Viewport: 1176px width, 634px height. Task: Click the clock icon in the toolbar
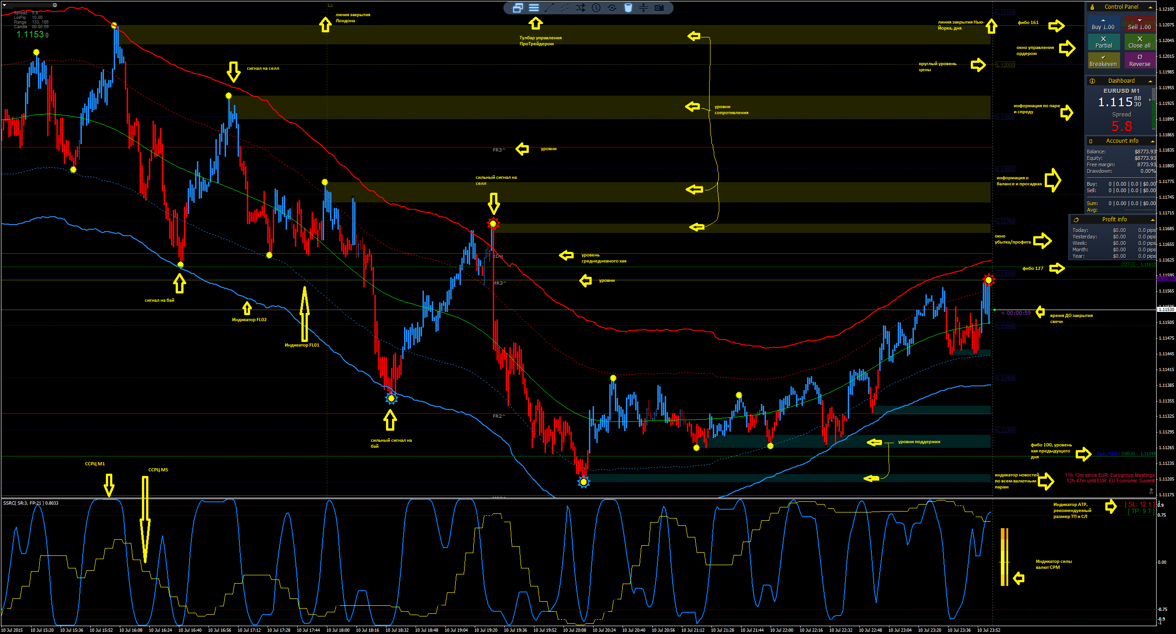pyautogui.click(x=596, y=8)
